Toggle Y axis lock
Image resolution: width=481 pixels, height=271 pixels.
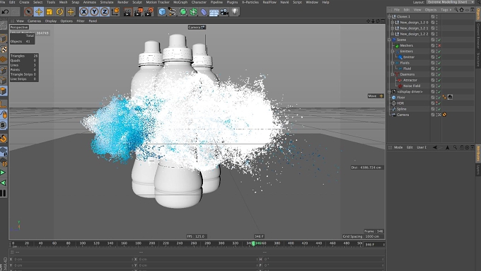click(x=94, y=12)
